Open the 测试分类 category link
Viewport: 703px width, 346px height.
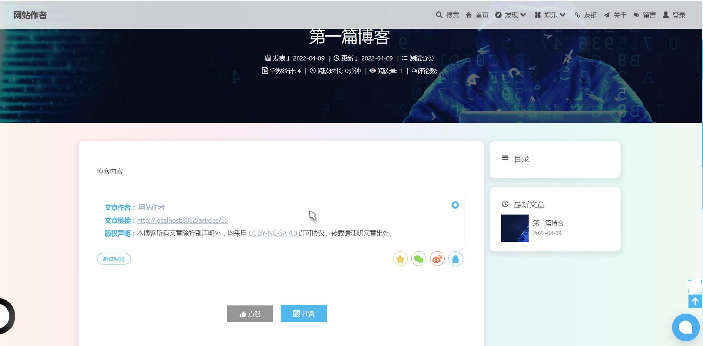[421, 58]
